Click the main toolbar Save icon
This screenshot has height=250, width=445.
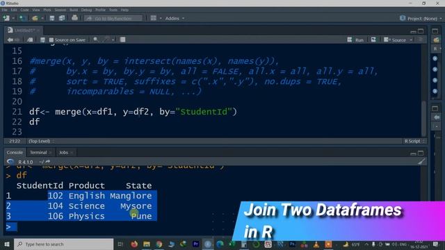click(x=52, y=18)
